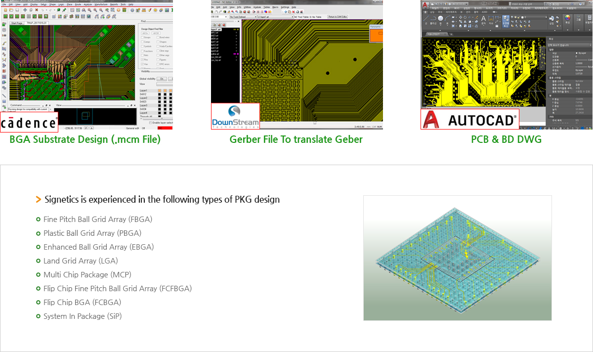Open the layer dropdown in AutoCAD ribbon
Image resolution: width=593 pixels, height=352 pixels.
pyautogui.click(x=529, y=17)
